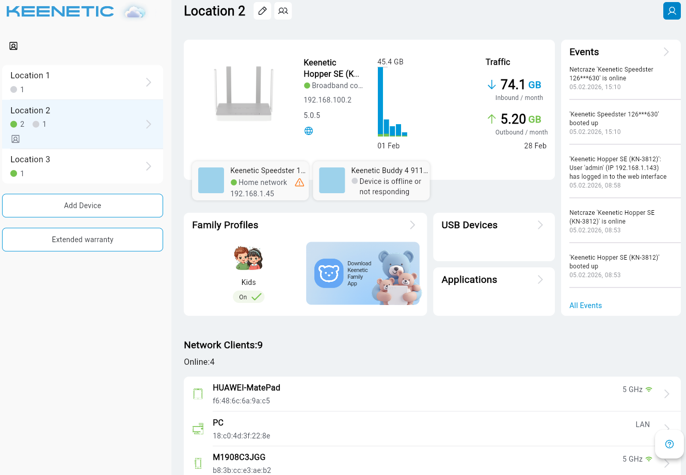
Task: Select Location 1 in the sidebar
Action: click(83, 82)
